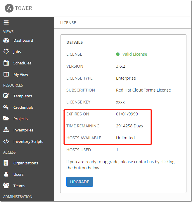This screenshot has height=202, width=192.
Task: Click the Organizations building icon
Action: click(6, 163)
